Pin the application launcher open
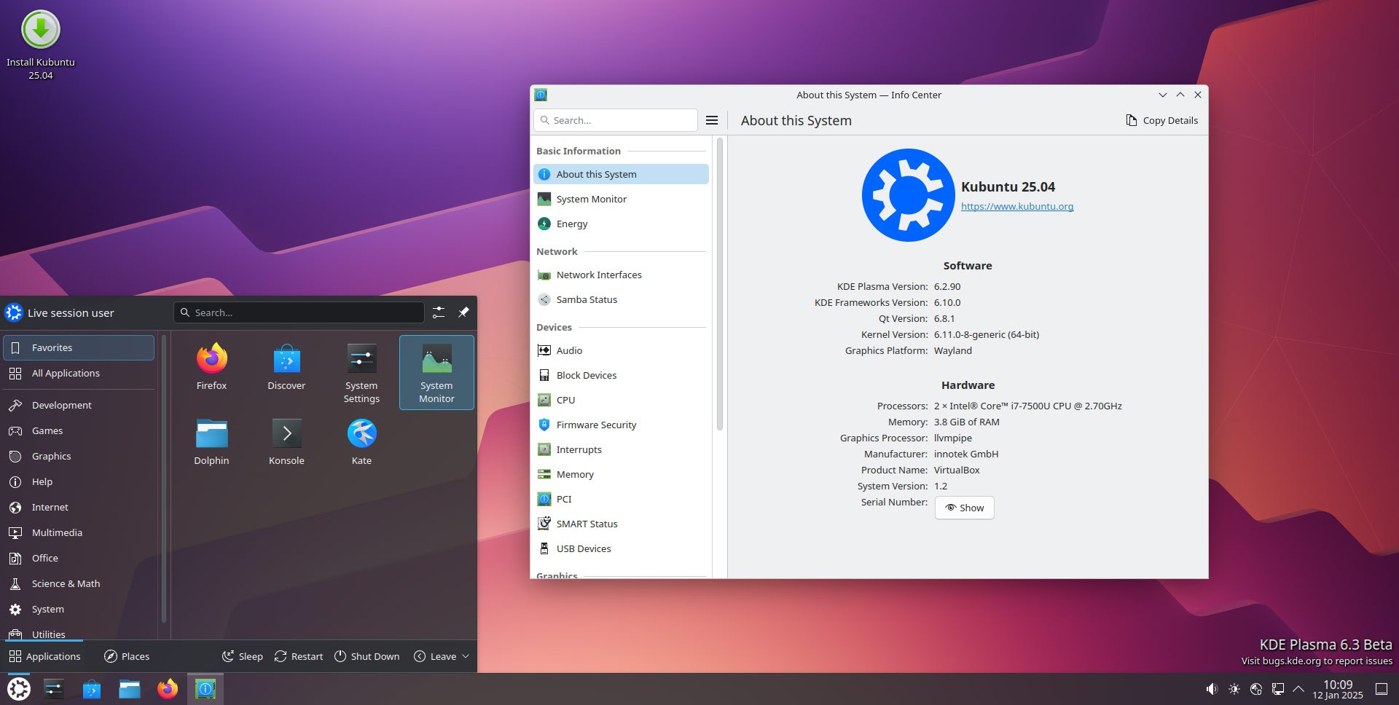This screenshot has width=1399, height=705. (x=463, y=312)
